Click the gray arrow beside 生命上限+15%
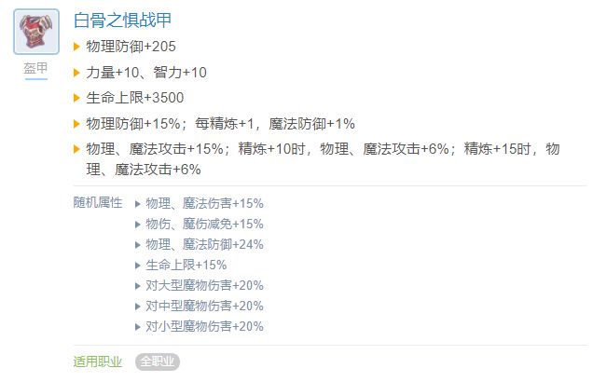The image size is (593, 382). [138, 265]
